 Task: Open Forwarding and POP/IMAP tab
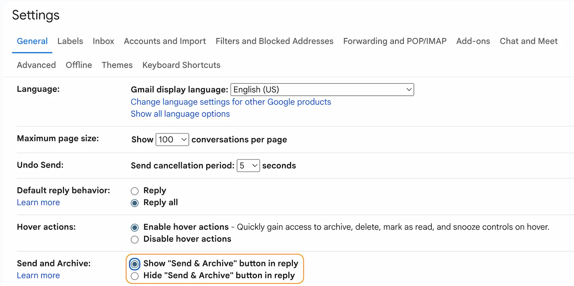[x=395, y=41]
